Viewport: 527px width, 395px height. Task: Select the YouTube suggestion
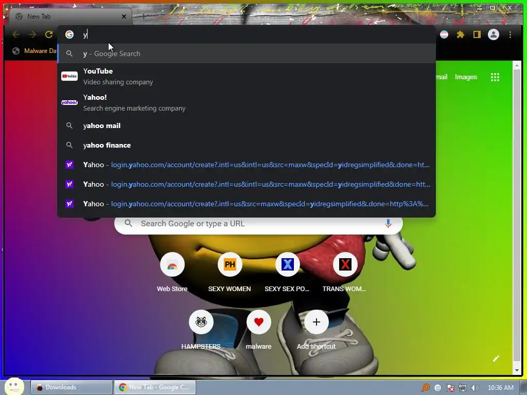pyautogui.click(x=247, y=76)
